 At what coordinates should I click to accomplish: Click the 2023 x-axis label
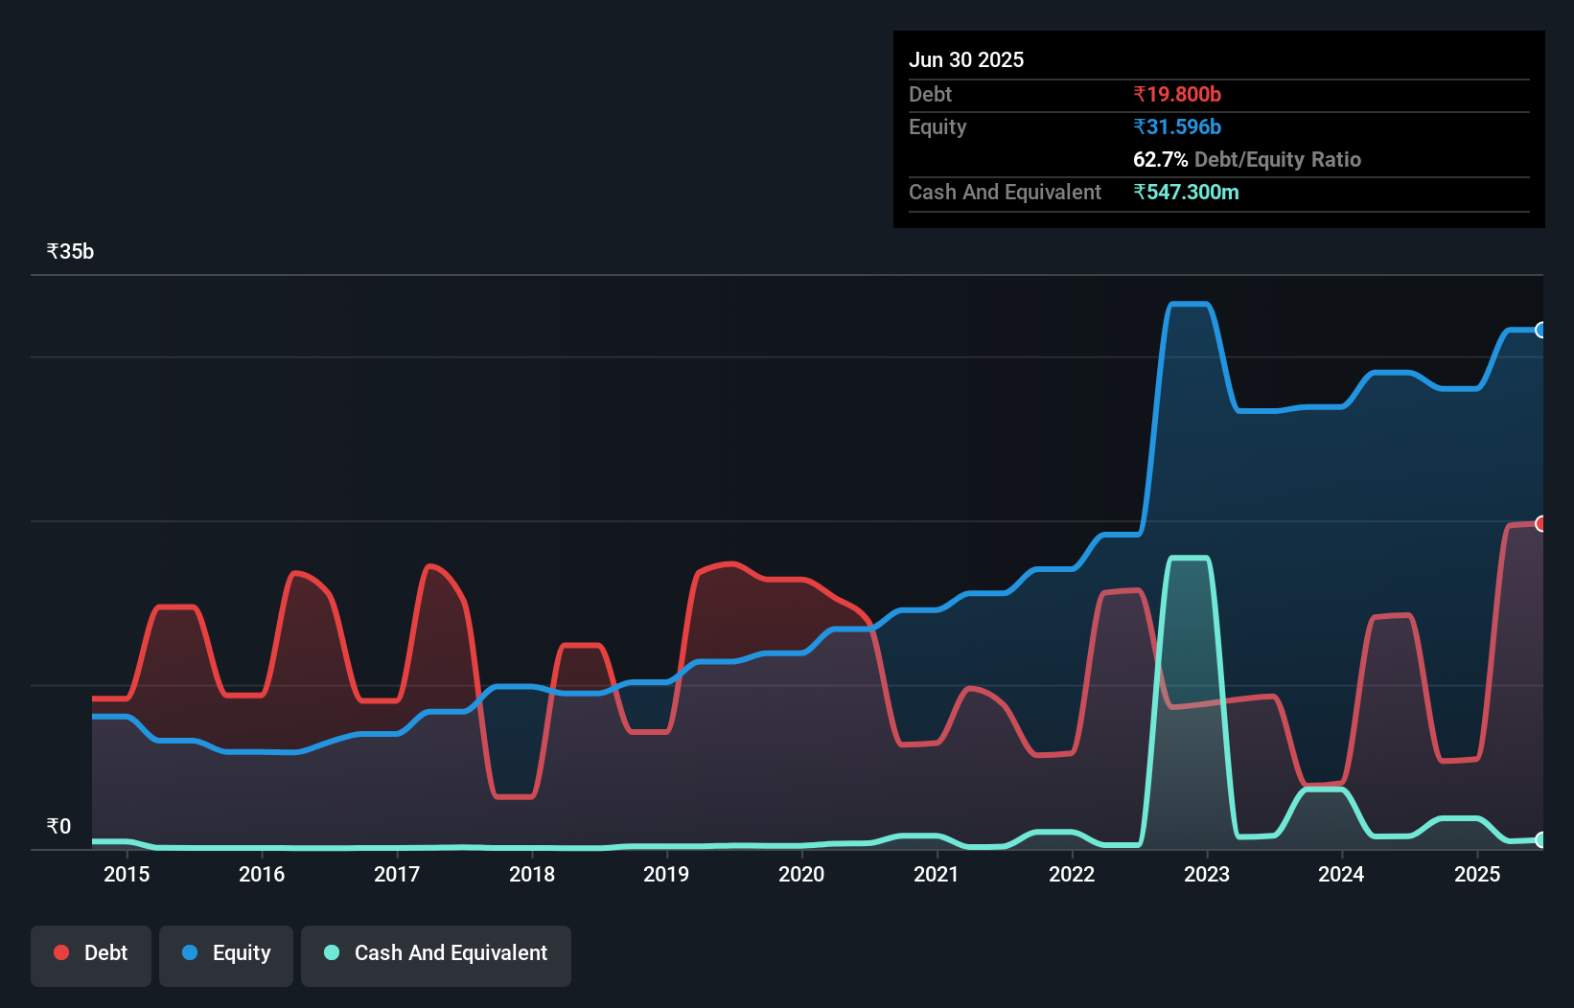point(1206,874)
